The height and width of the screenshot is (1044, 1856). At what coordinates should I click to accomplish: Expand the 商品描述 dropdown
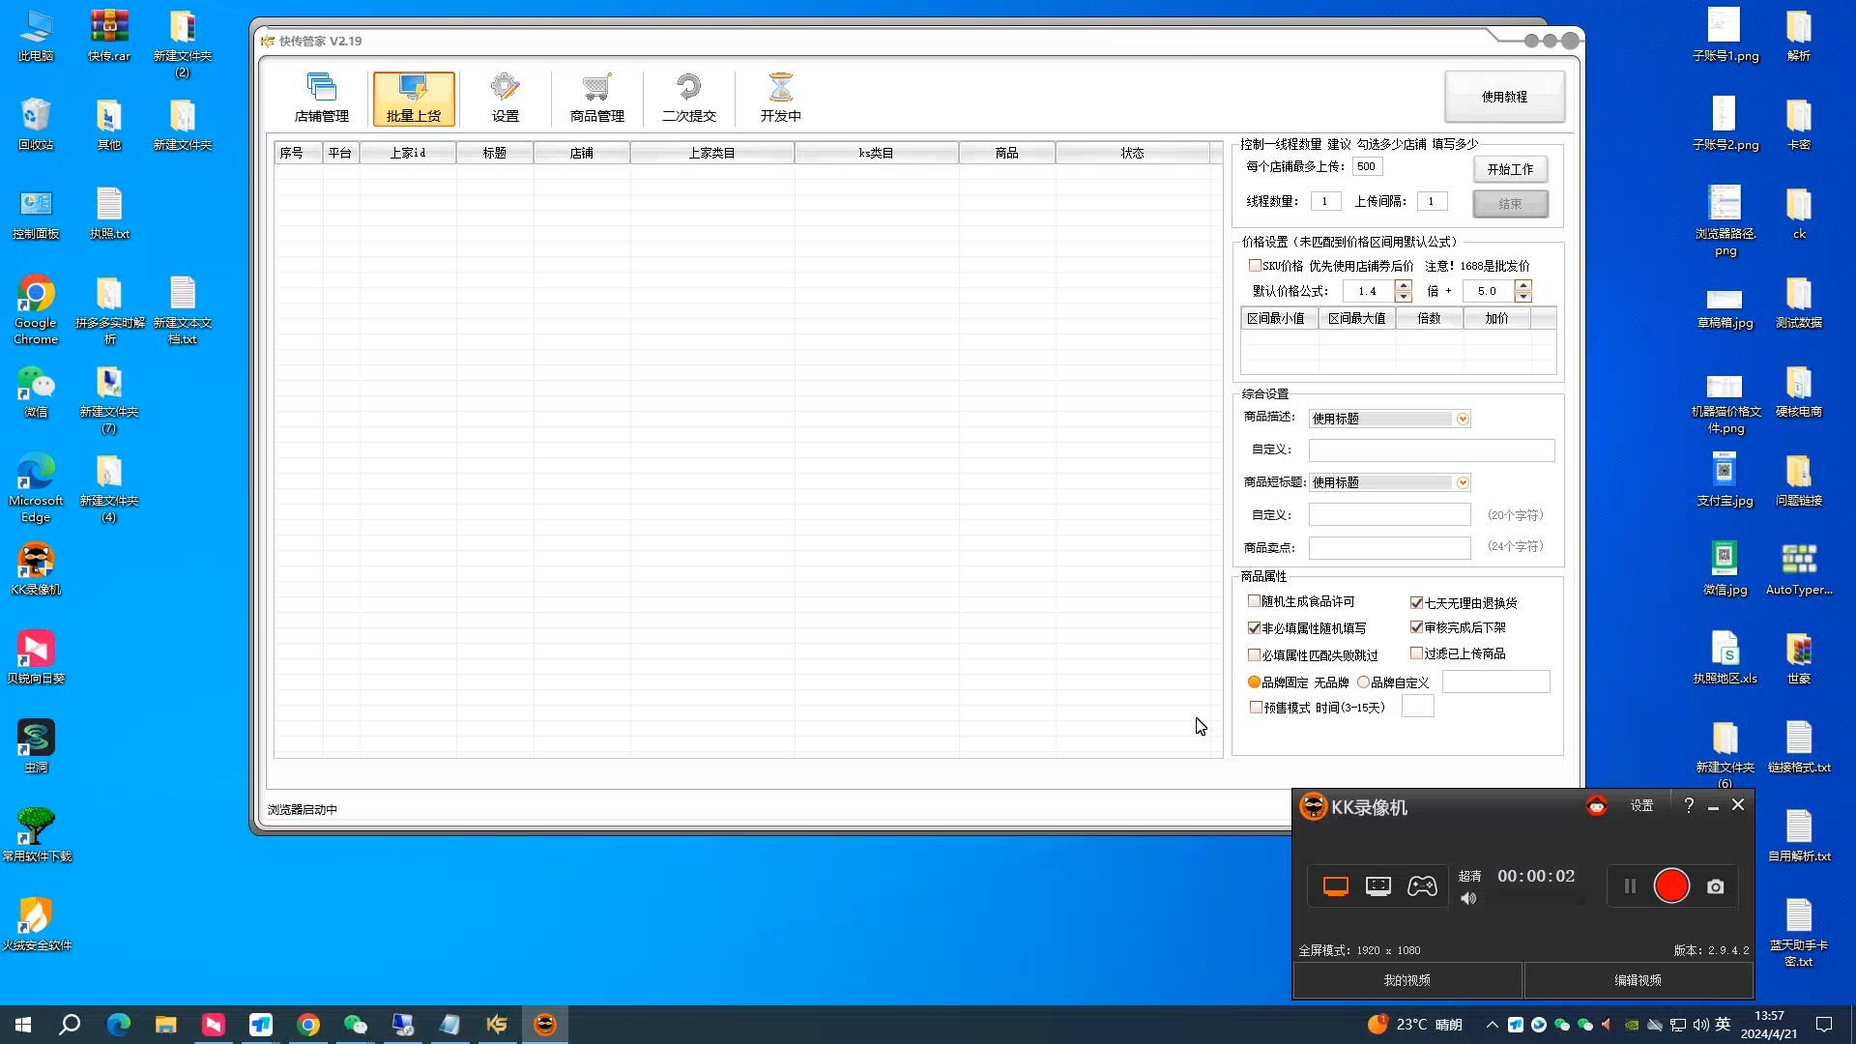(1463, 419)
